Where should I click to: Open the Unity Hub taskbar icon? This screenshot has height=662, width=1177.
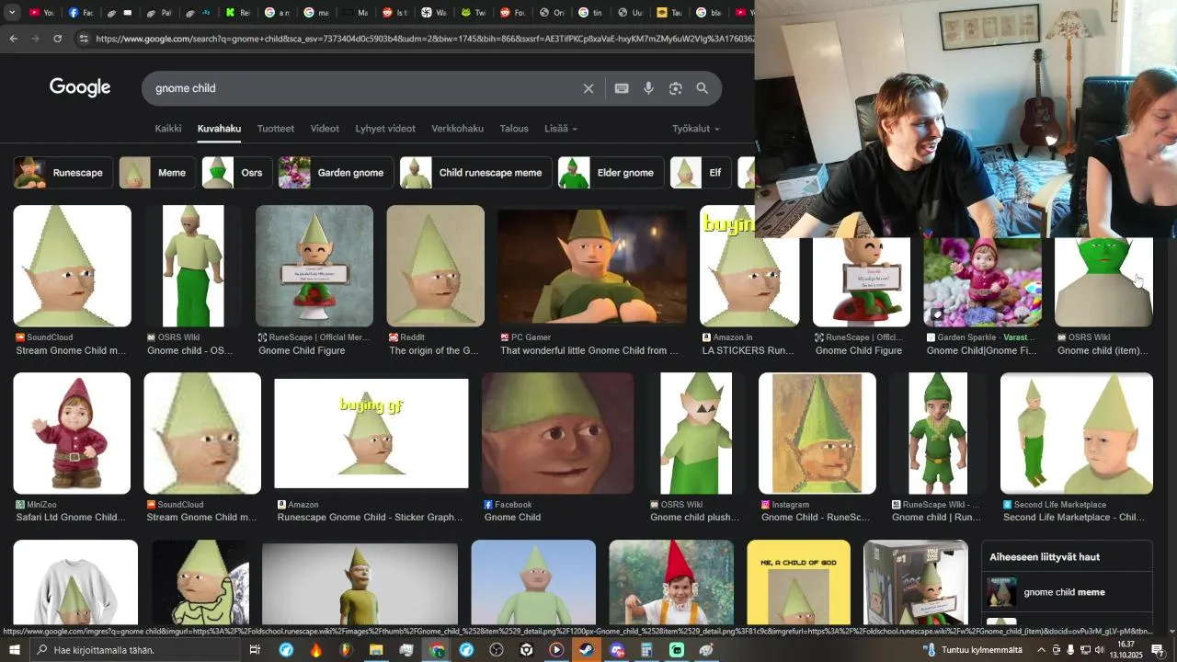click(527, 650)
